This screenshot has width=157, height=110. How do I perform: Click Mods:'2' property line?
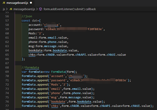click(36, 33)
